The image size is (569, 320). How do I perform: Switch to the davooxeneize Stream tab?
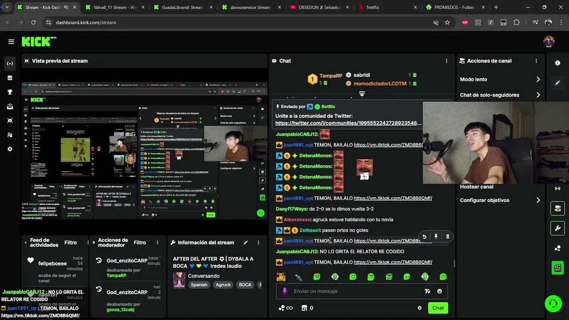[250, 7]
